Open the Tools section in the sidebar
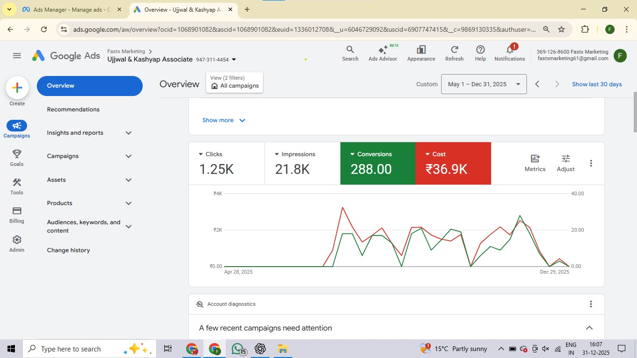 pyautogui.click(x=16, y=185)
